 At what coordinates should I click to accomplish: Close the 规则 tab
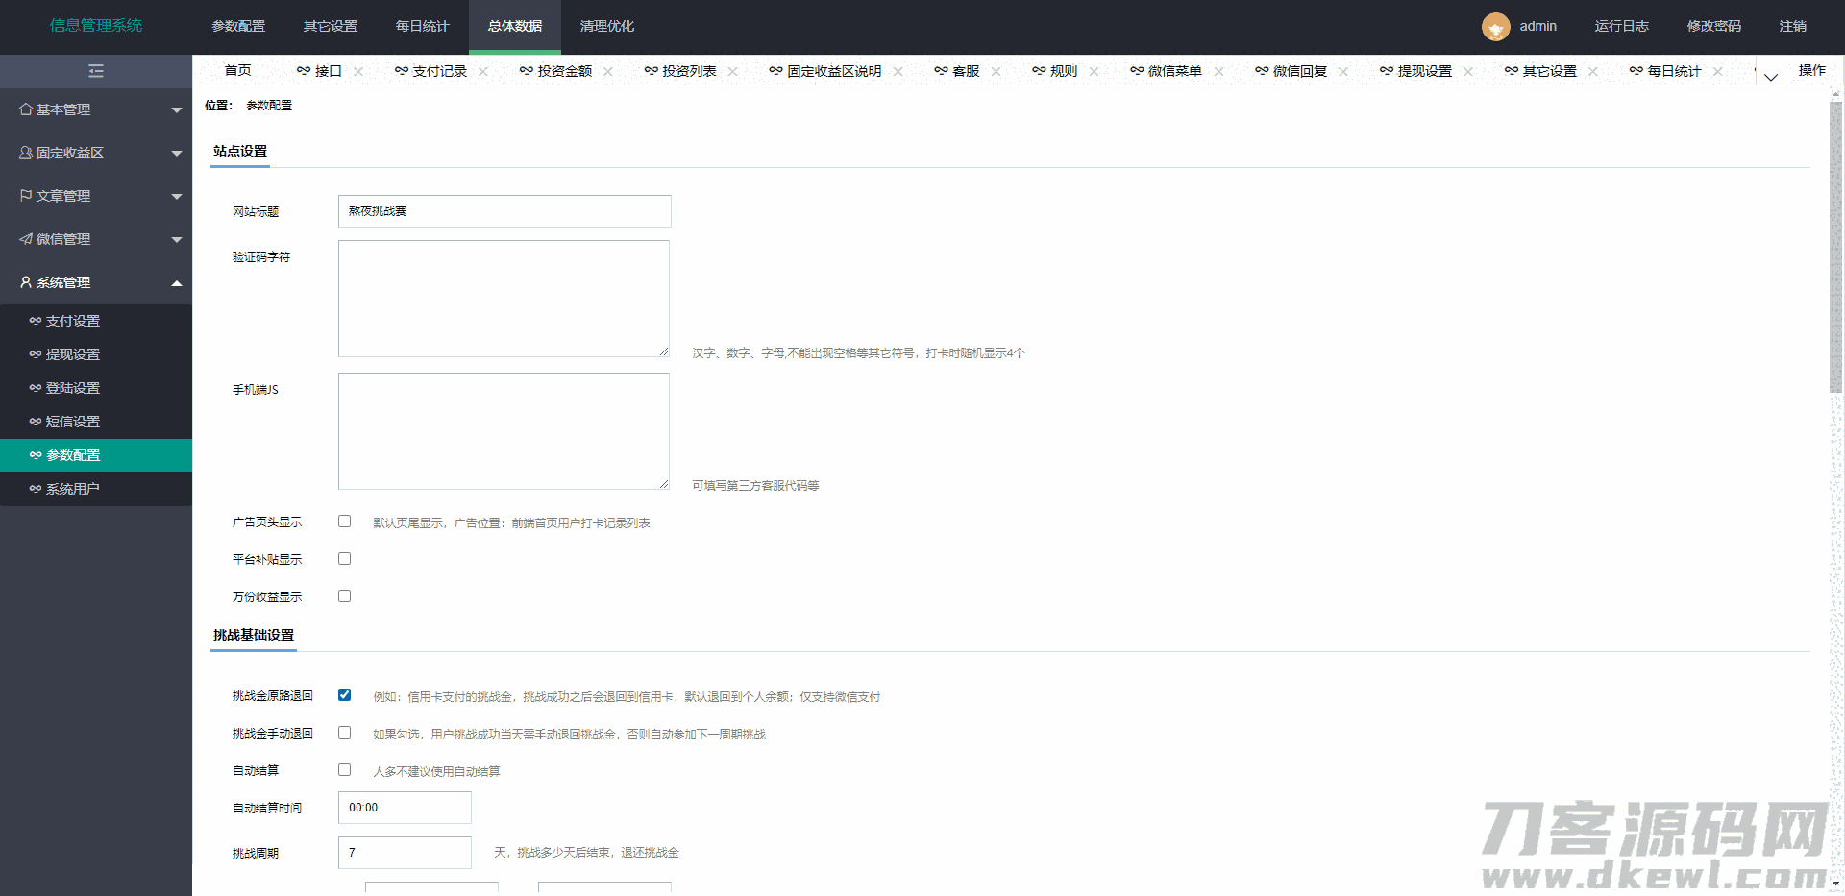pos(1095,71)
